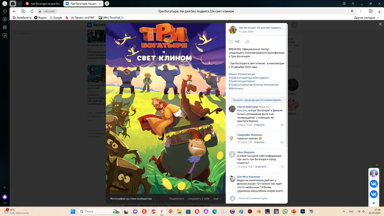The image size is (384, 216).
Task: Open the page menu three dots icon
Action: coord(361,11)
